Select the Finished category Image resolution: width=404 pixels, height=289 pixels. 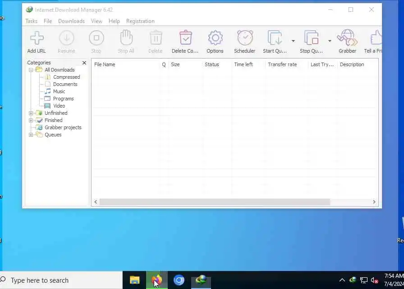(x=53, y=120)
